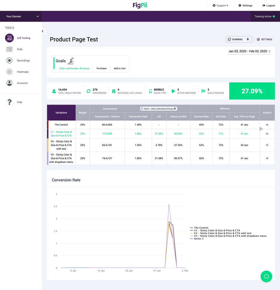Toggle the Tracking Active indicator
280x290 pixels.
pyautogui.click(x=264, y=16)
